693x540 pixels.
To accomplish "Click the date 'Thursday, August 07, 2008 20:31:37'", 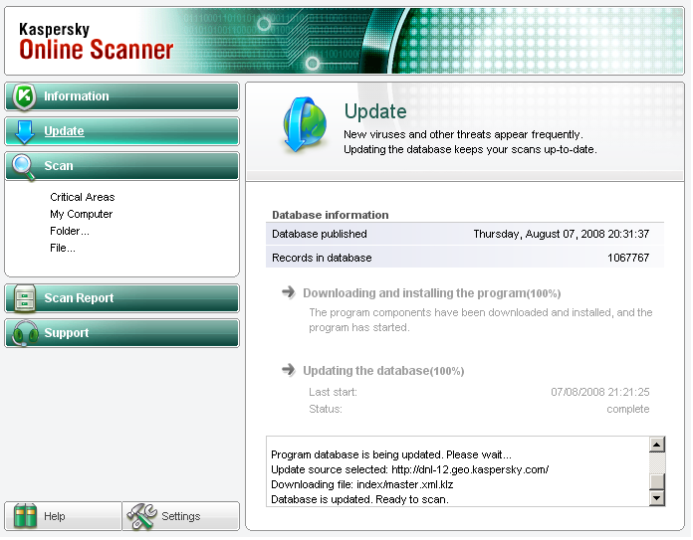I will tap(563, 235).
